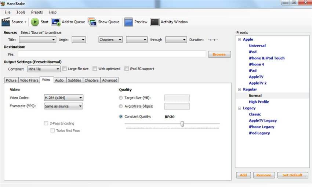Select the High Profile preset
Screen dimensions: 312x187
tap(259, 102)
